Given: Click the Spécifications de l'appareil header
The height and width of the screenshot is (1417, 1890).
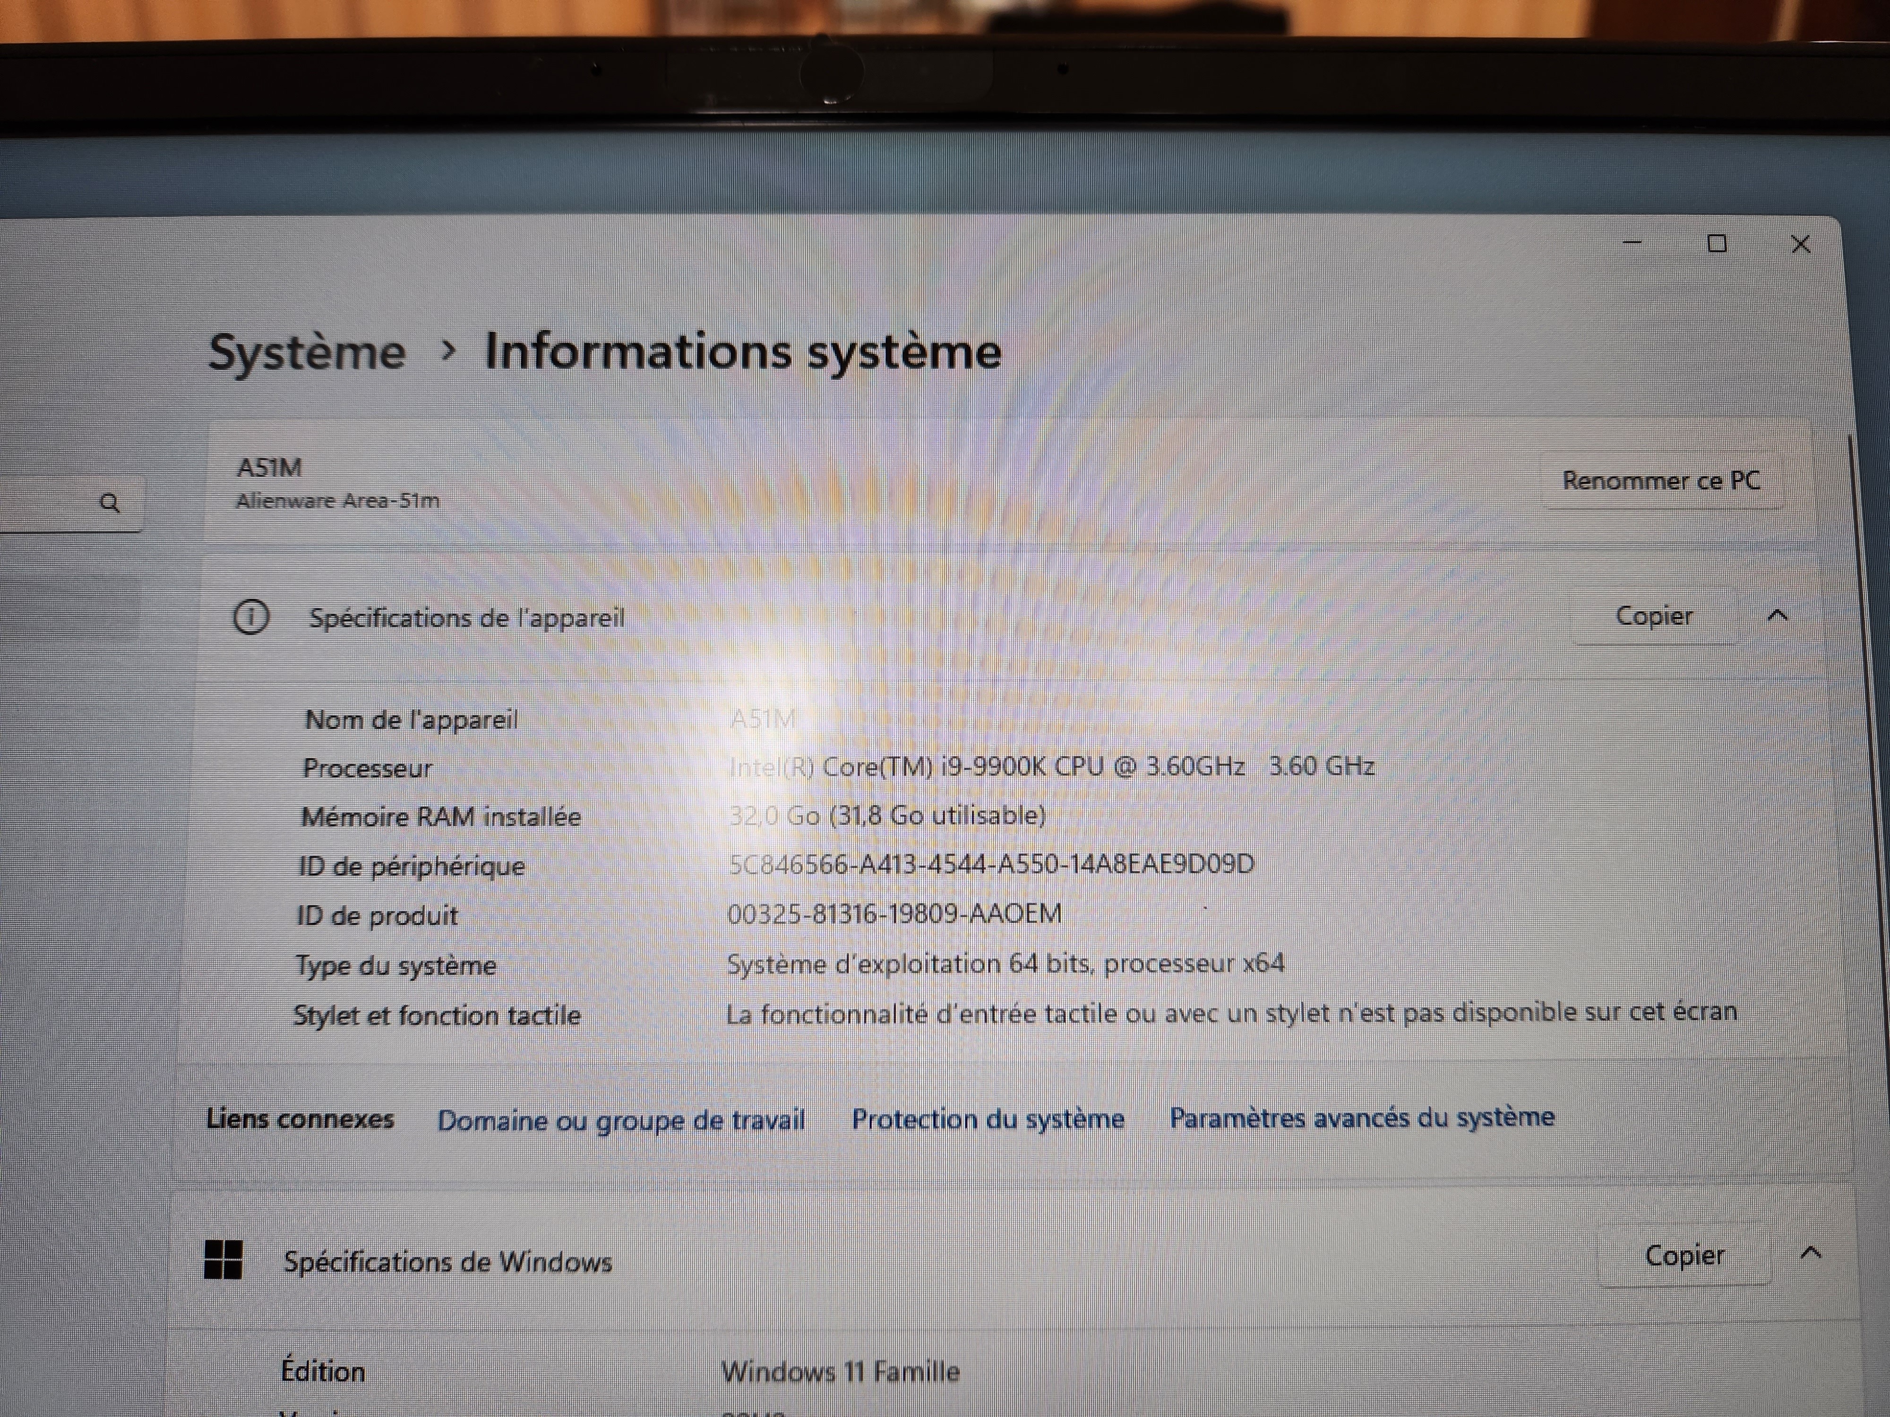Looking at the screenshot, I should (466, 617).
